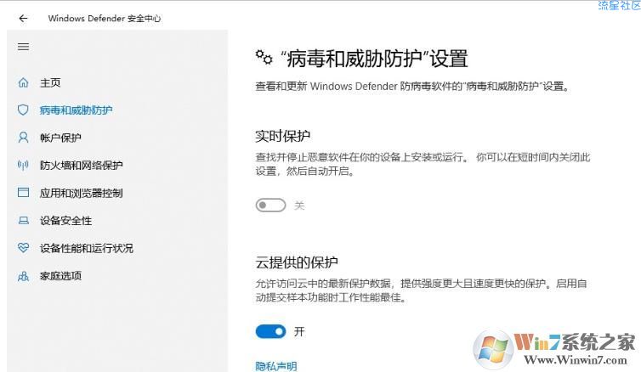Image resolution: width=641 pixels, height=372 pixels.
Task: Open 帐户保护 from the sidebar
Action: (x=60, y=138)
